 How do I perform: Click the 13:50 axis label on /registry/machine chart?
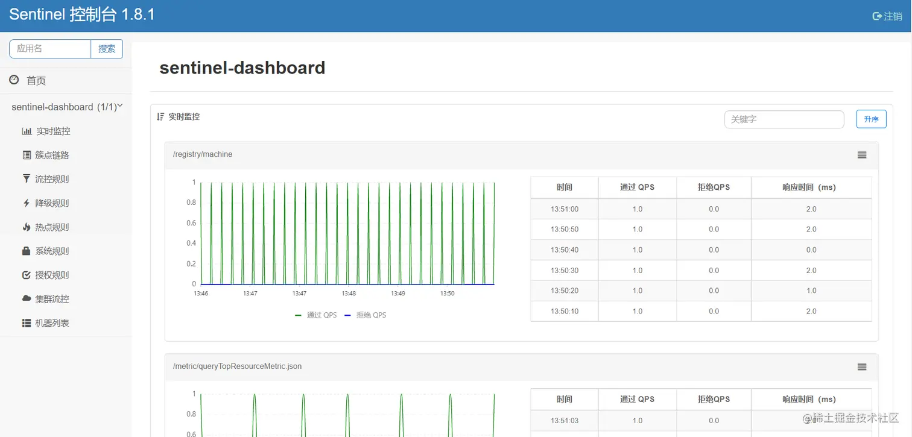(447, 294)
